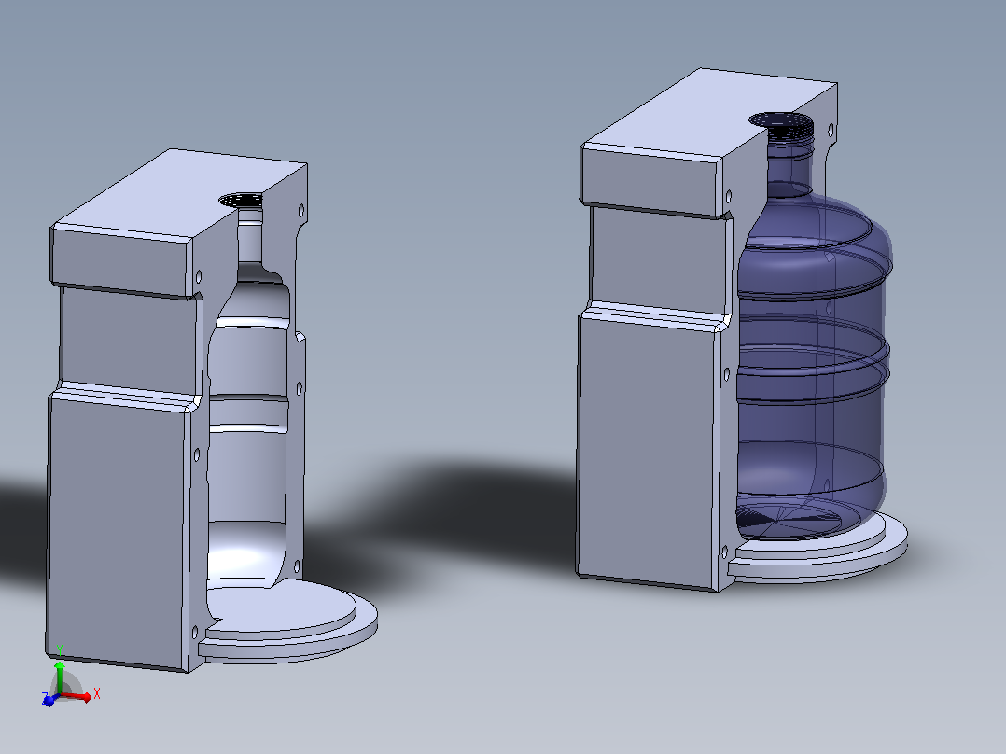
Task: Click the red X axis arrow of the triad
Action: click(x=78, y=697)
